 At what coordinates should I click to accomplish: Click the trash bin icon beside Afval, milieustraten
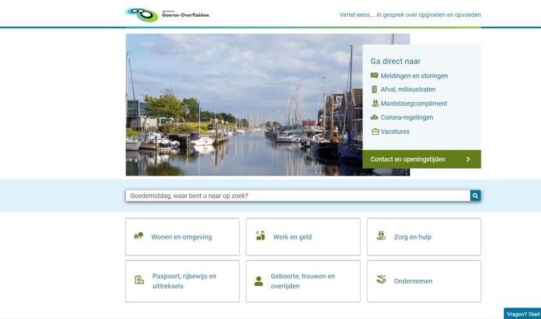(x=374, y=89)
